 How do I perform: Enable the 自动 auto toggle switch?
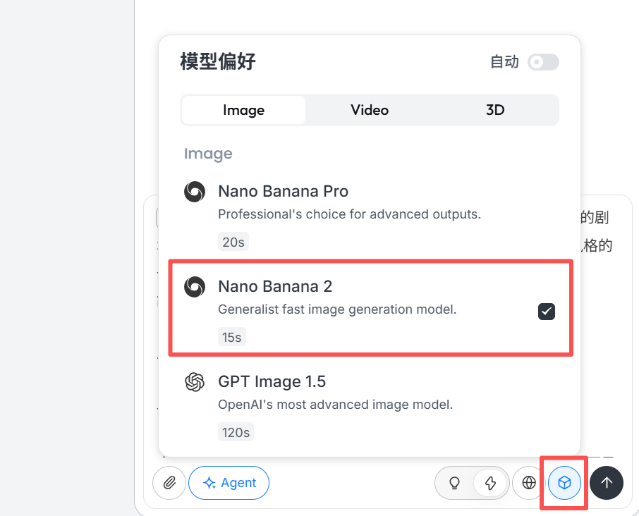pyautogui.click(x=544, y=62)
